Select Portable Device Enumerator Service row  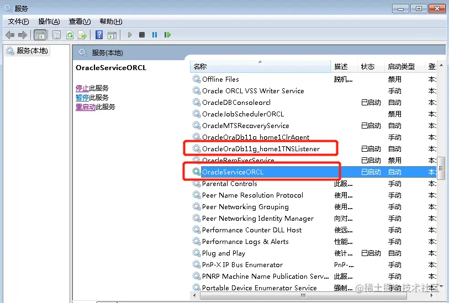pos(314,288)
